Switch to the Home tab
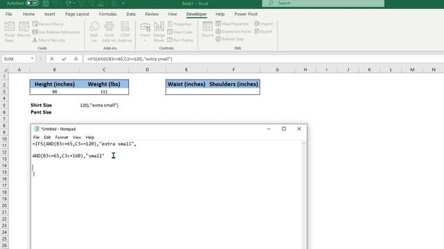444x249 pixels. click(x=28, y=14)
